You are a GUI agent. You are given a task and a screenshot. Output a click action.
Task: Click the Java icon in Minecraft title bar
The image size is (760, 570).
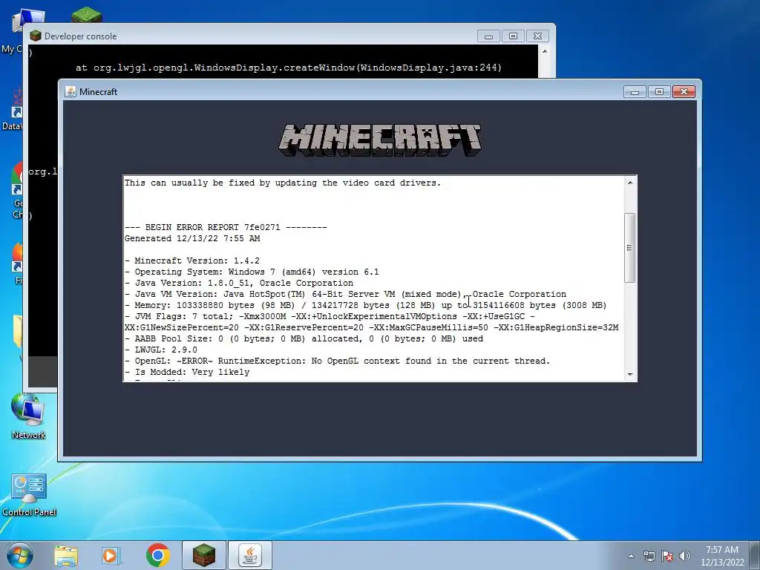coord(71,91)
